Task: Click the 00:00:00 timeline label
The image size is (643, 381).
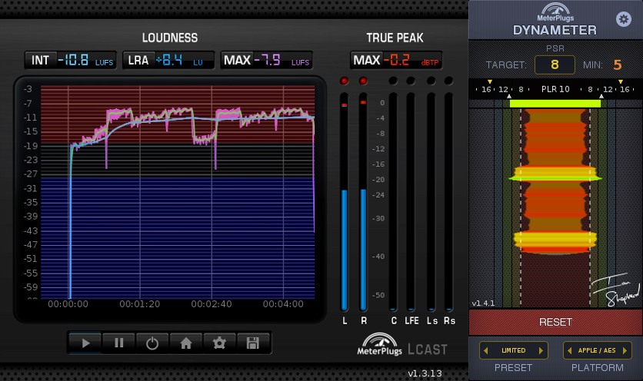Action: (x=68, y=304)
